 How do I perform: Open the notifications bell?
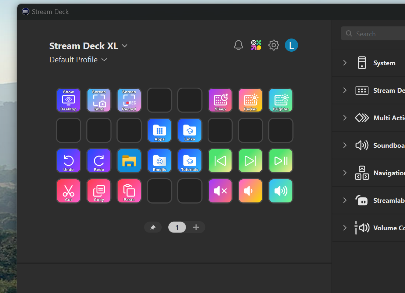[239, 45]
